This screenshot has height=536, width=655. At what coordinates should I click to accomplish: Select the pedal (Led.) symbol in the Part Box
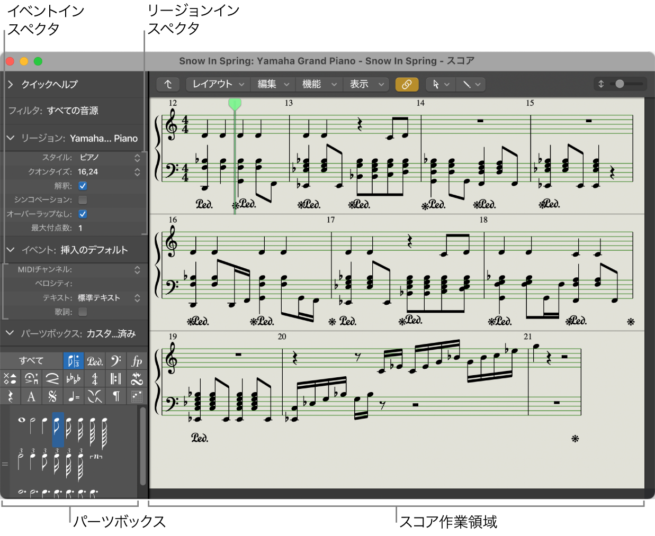coord(94,361)
